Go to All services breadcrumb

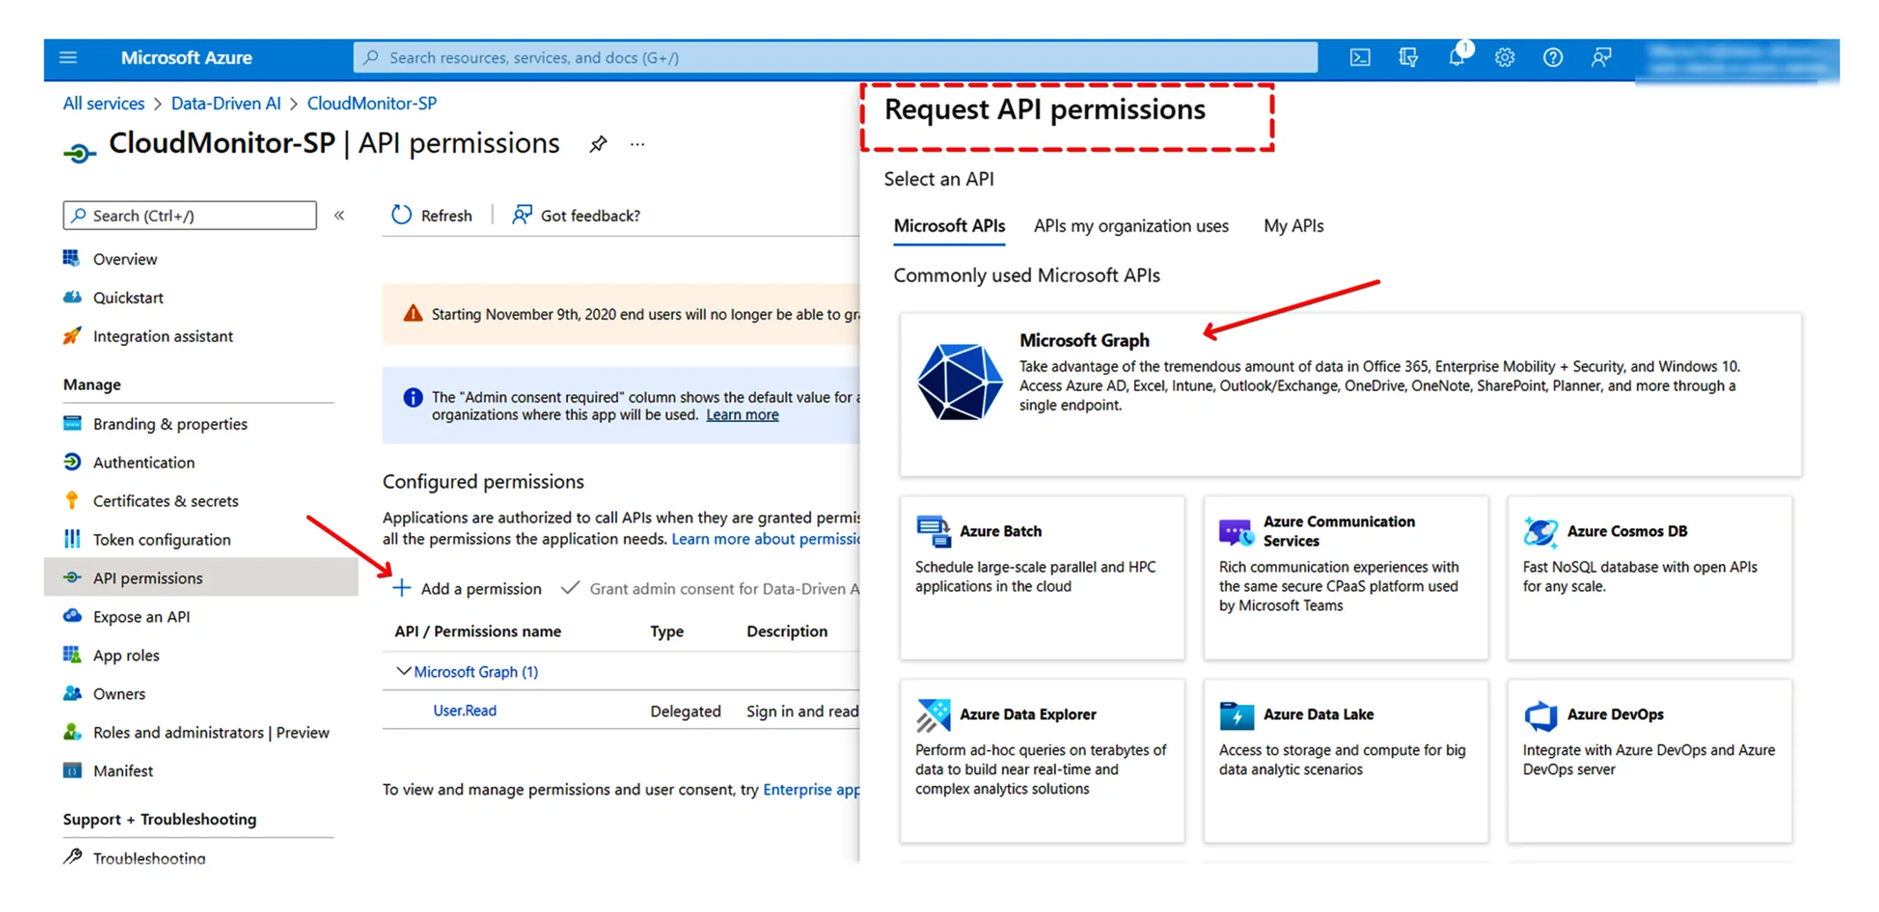pyautogui.click(x=103, y=103)
